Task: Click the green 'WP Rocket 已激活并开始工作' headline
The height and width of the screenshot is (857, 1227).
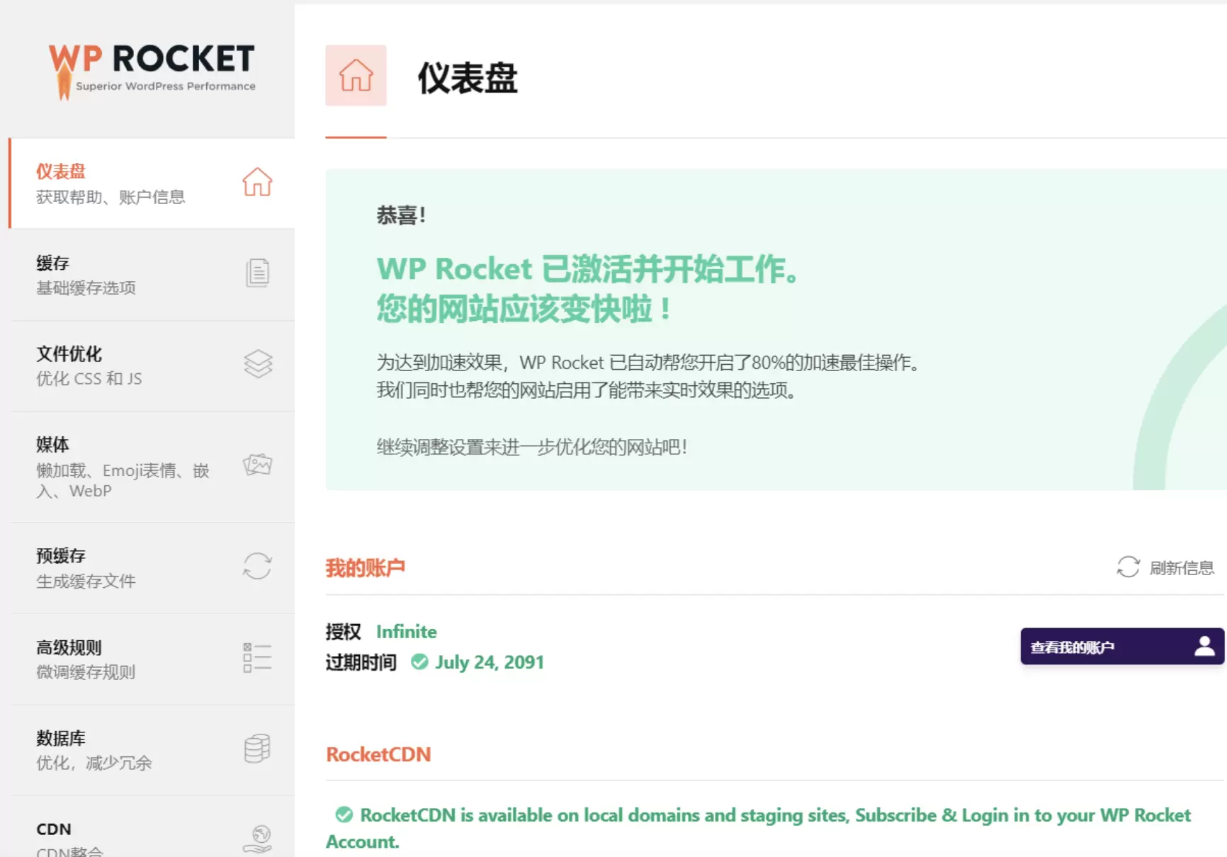Action: coord(588,269)
